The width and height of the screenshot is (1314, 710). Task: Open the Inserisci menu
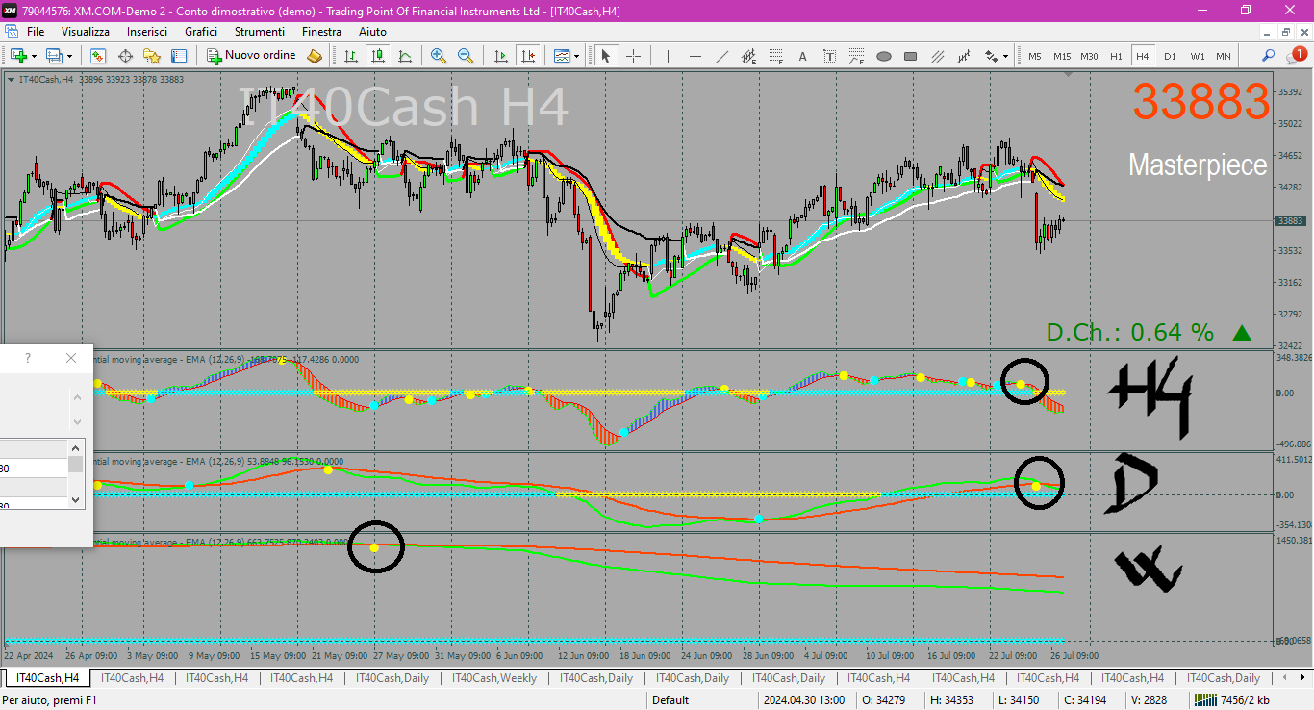(x=147, y=32)
